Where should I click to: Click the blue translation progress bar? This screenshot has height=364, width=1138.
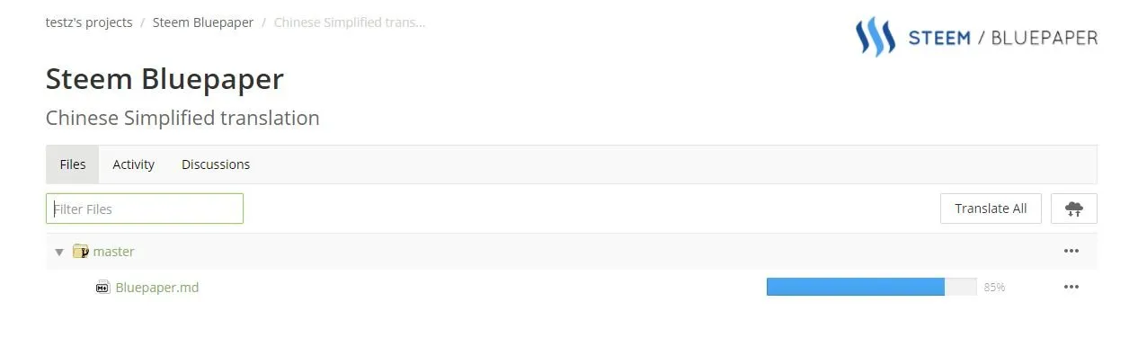[855, 287]
